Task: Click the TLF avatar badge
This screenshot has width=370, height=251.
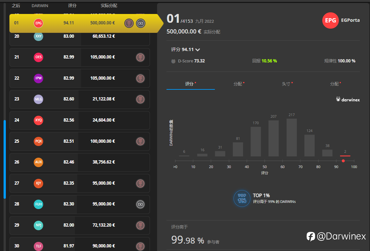Action: coord(39,246)
